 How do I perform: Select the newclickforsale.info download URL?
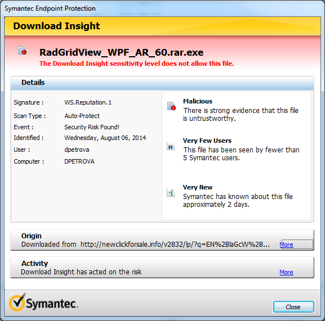(175, 245)
